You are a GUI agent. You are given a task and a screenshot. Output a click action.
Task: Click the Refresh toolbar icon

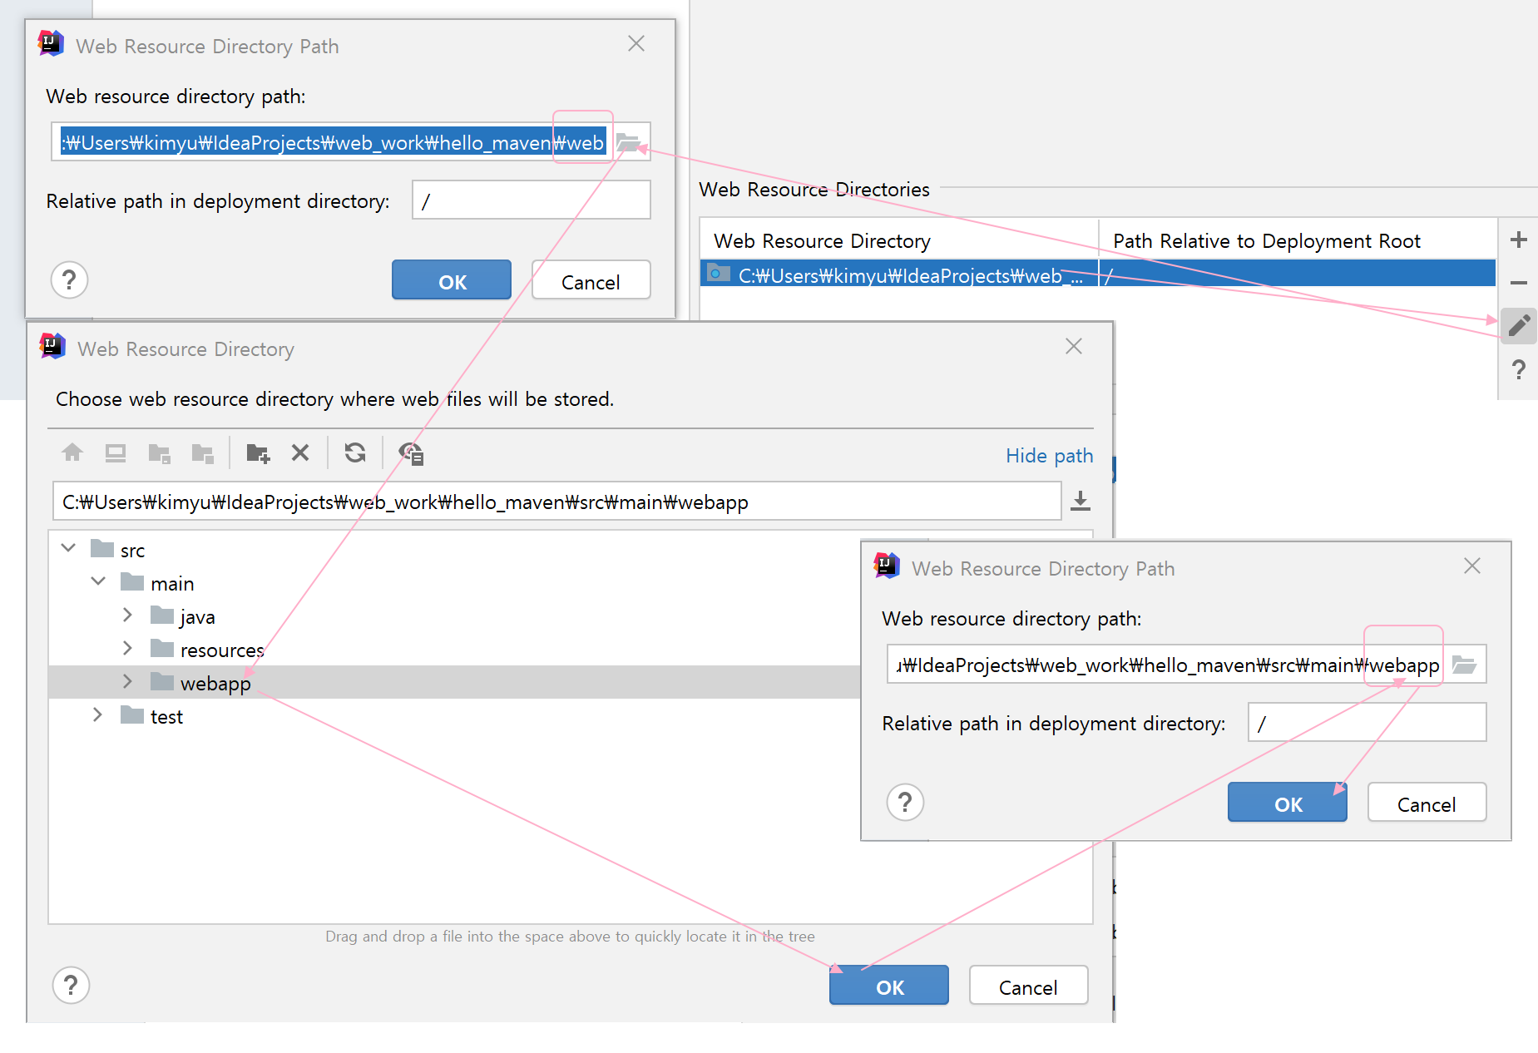pos(355,452)
